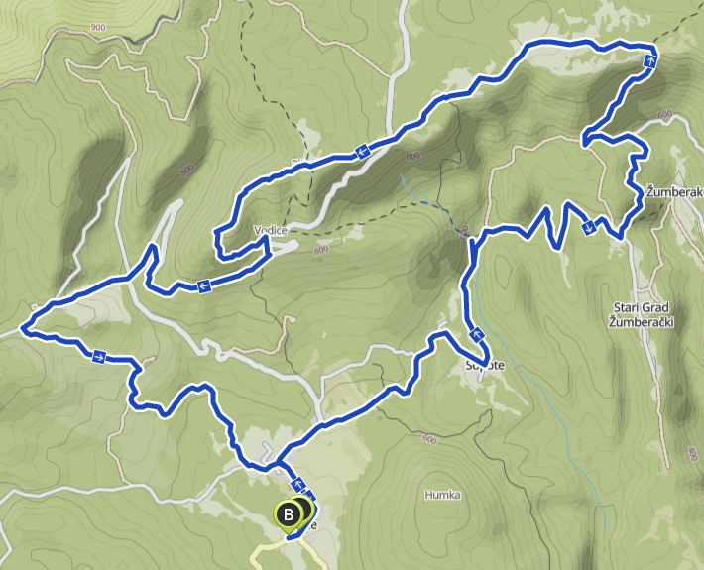Click the Humka hill label
Screen dimensions: 704x570
442,495
